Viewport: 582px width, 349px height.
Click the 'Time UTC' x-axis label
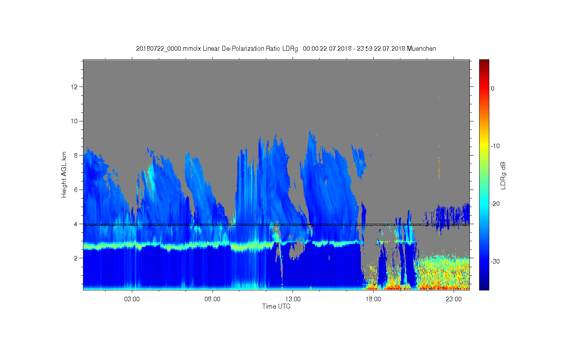point(276,306)
